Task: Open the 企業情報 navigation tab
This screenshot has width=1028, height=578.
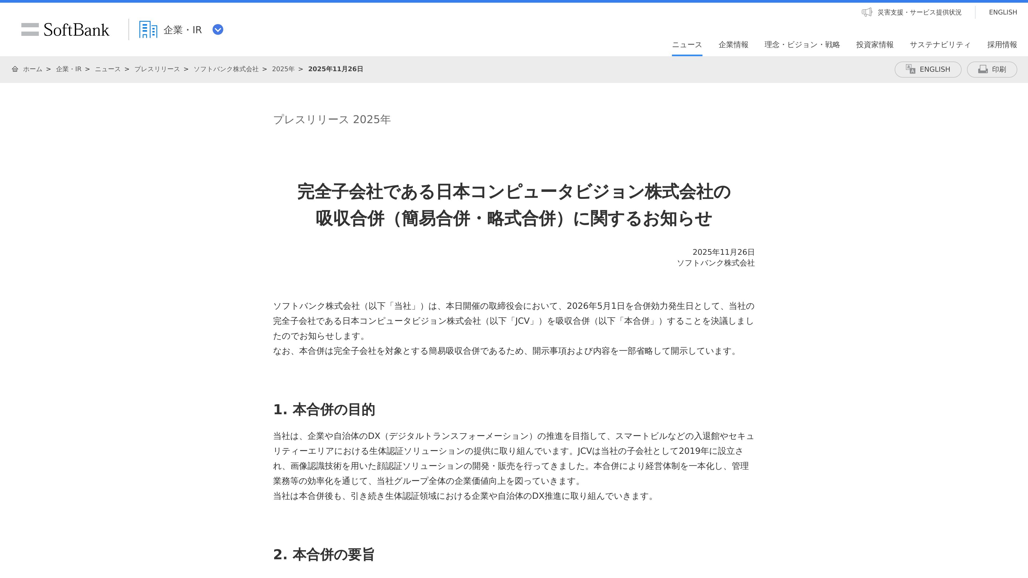Action: click(734, 45)
